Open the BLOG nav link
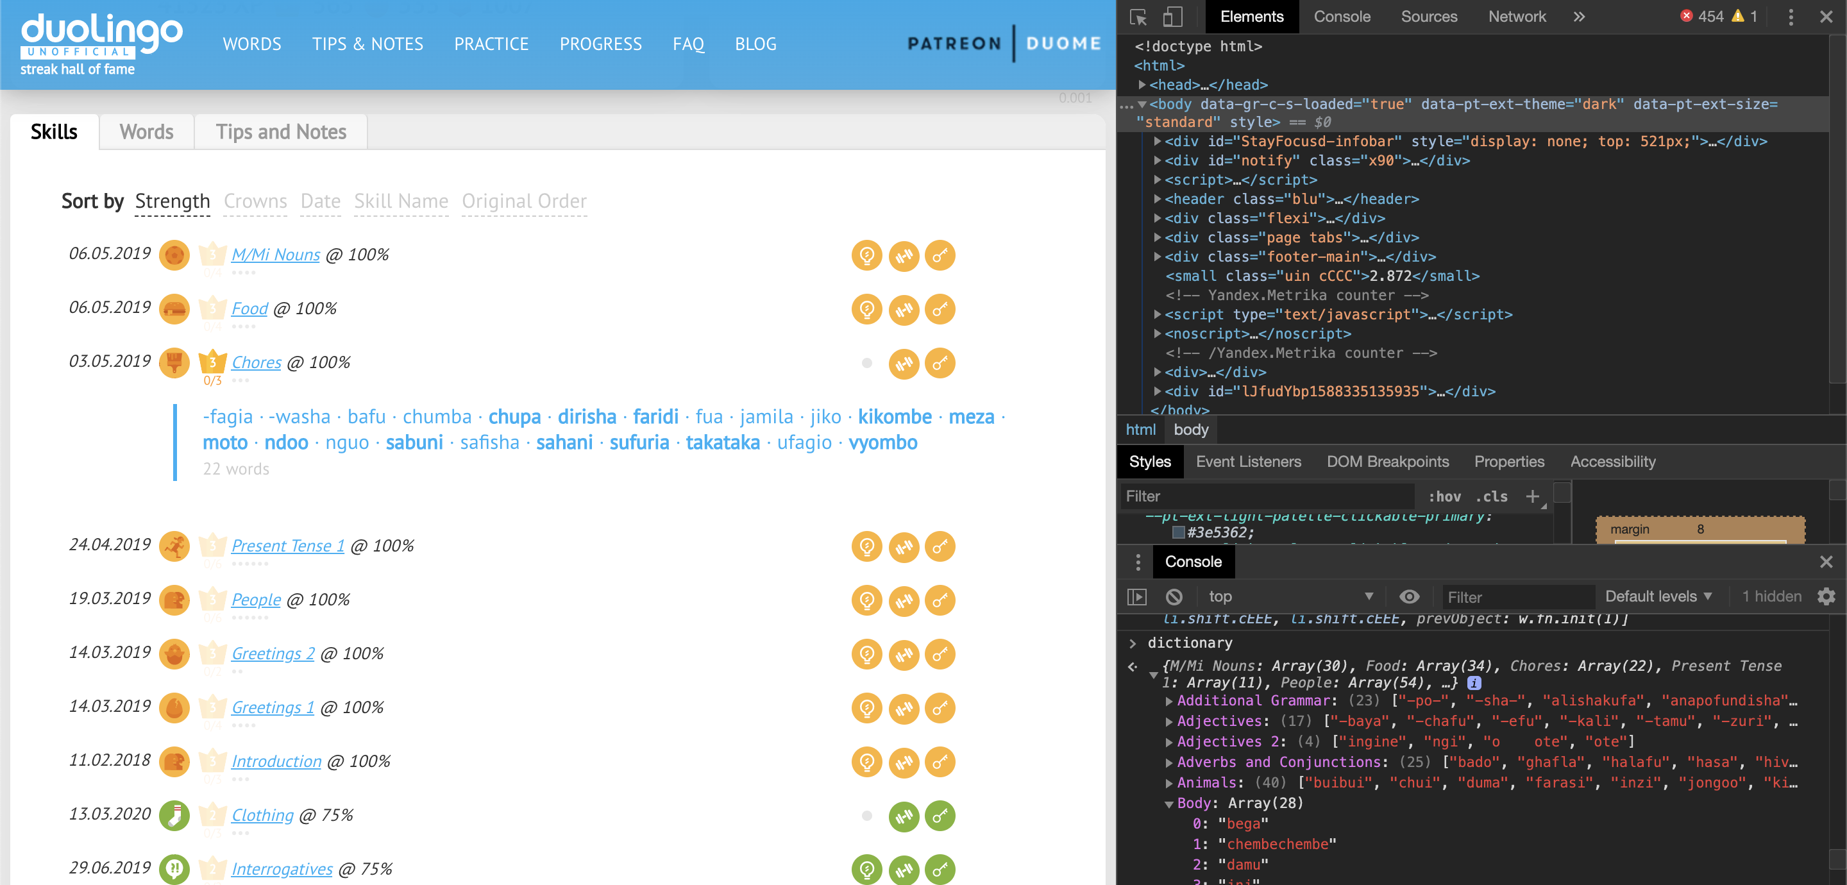1847x885 pixels. pos(755,44)
